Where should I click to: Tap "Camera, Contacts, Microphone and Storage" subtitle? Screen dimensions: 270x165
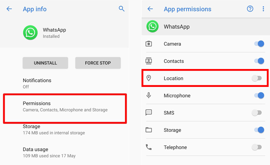pos(65,110)
